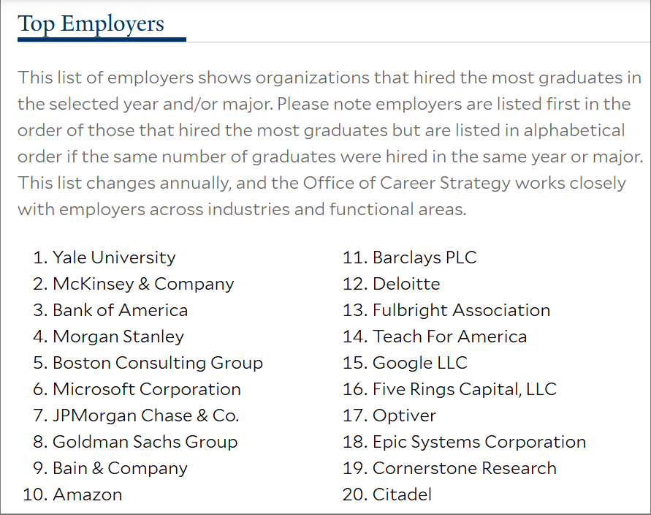Click Microsoft Corporation list item
The width and height of the screenshot is (651, 515).
coord(147,389)
